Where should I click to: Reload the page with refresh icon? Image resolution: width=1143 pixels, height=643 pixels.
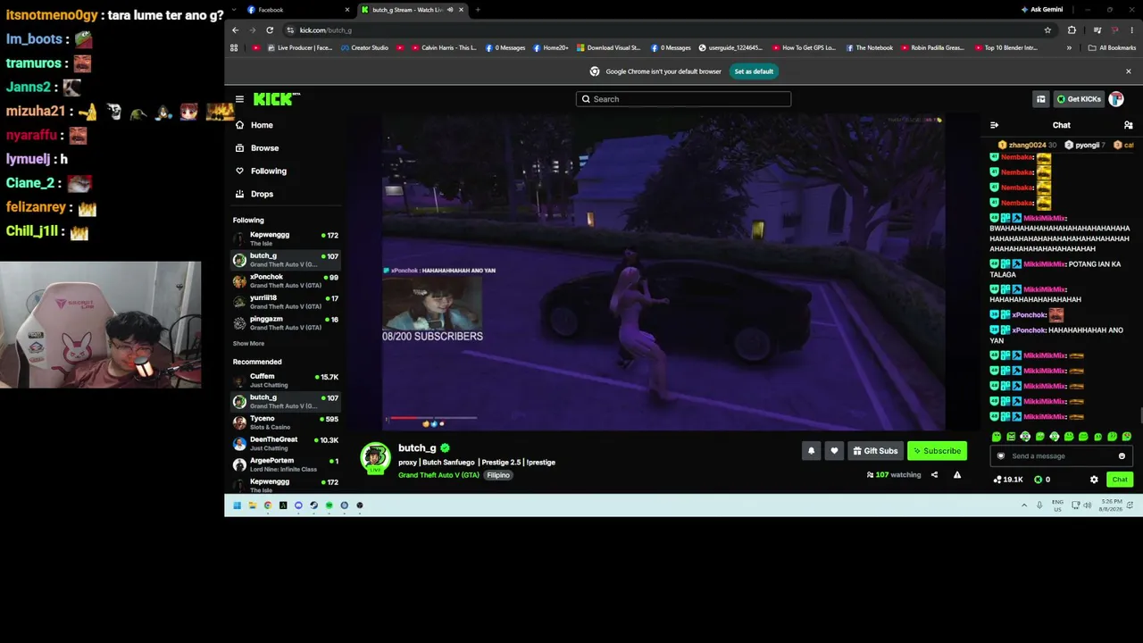pyautogui.click(x=270, y=30)
